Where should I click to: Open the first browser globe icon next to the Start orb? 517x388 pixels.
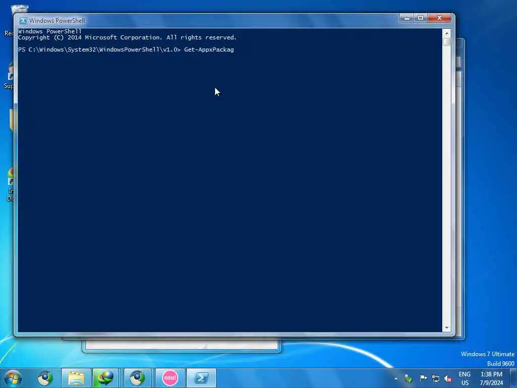(45, 378)
